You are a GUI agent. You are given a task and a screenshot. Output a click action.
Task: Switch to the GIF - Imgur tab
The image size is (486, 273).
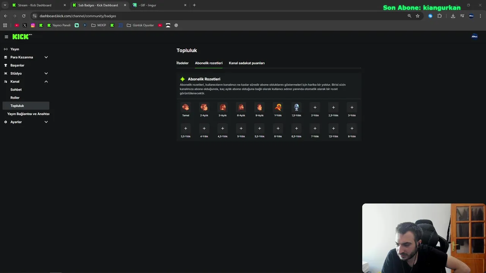(x=159, y=5)
